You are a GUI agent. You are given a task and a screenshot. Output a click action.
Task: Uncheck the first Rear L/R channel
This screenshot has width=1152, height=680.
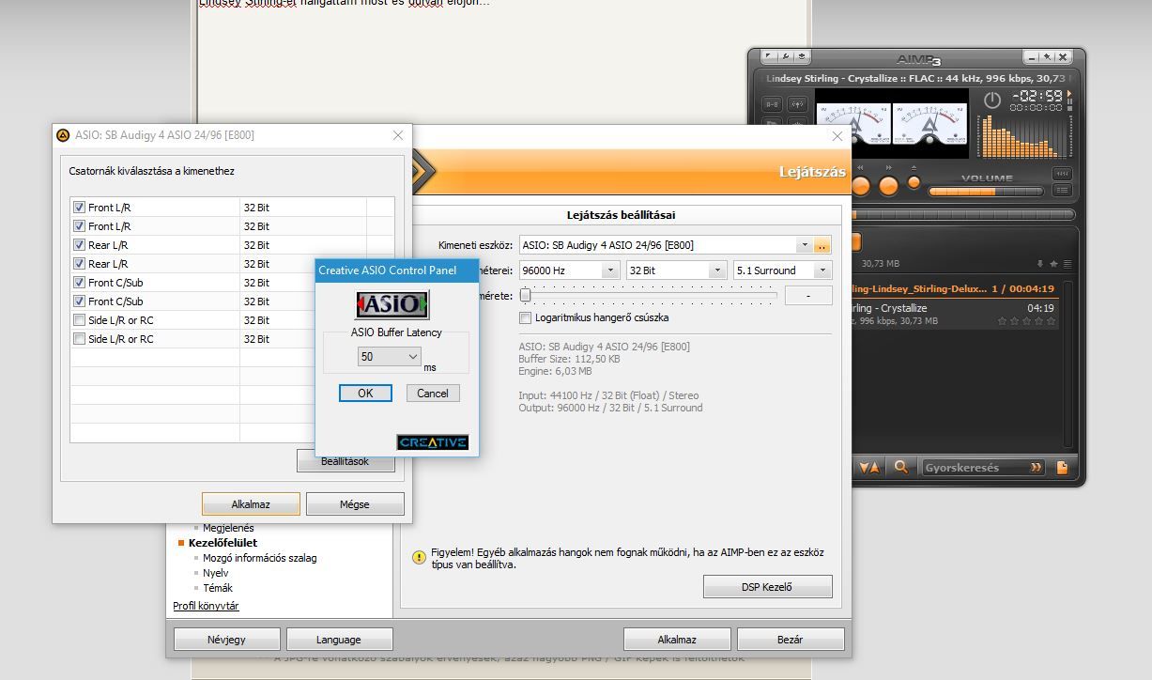(80, 245)
